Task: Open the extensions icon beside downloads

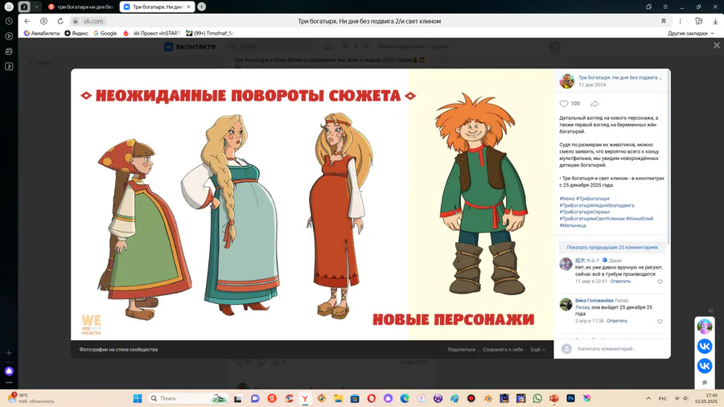Action: pyautogui.click(x=698, y=21)
